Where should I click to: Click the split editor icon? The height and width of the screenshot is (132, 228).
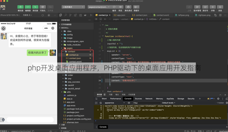click(220, 15)
